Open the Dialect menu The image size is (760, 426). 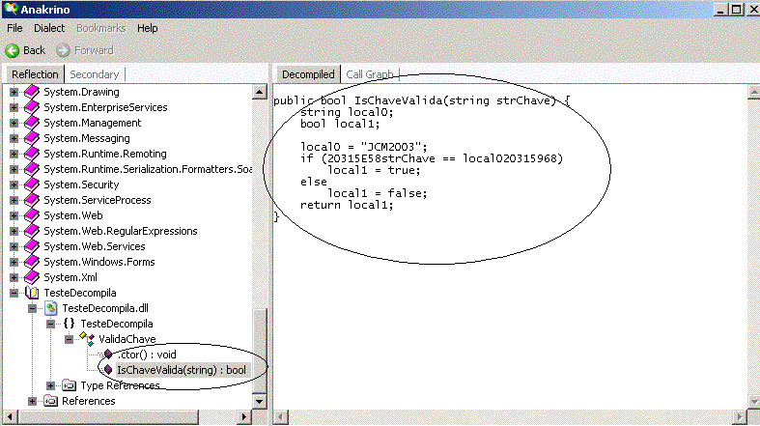(49, 28)
